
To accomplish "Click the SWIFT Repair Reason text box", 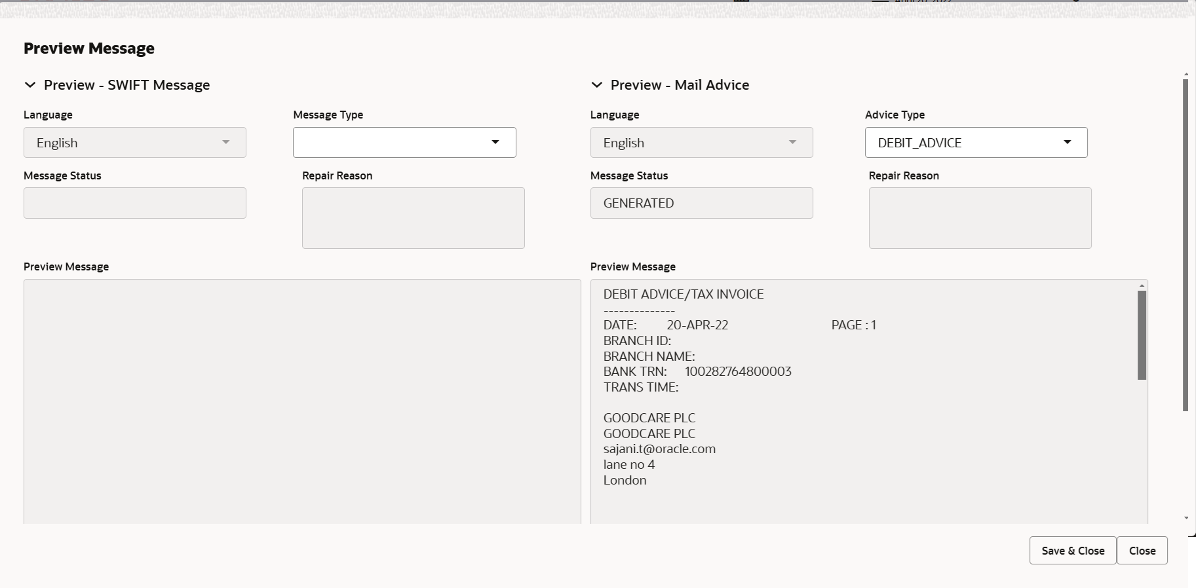I will click(x=414, y=218).
